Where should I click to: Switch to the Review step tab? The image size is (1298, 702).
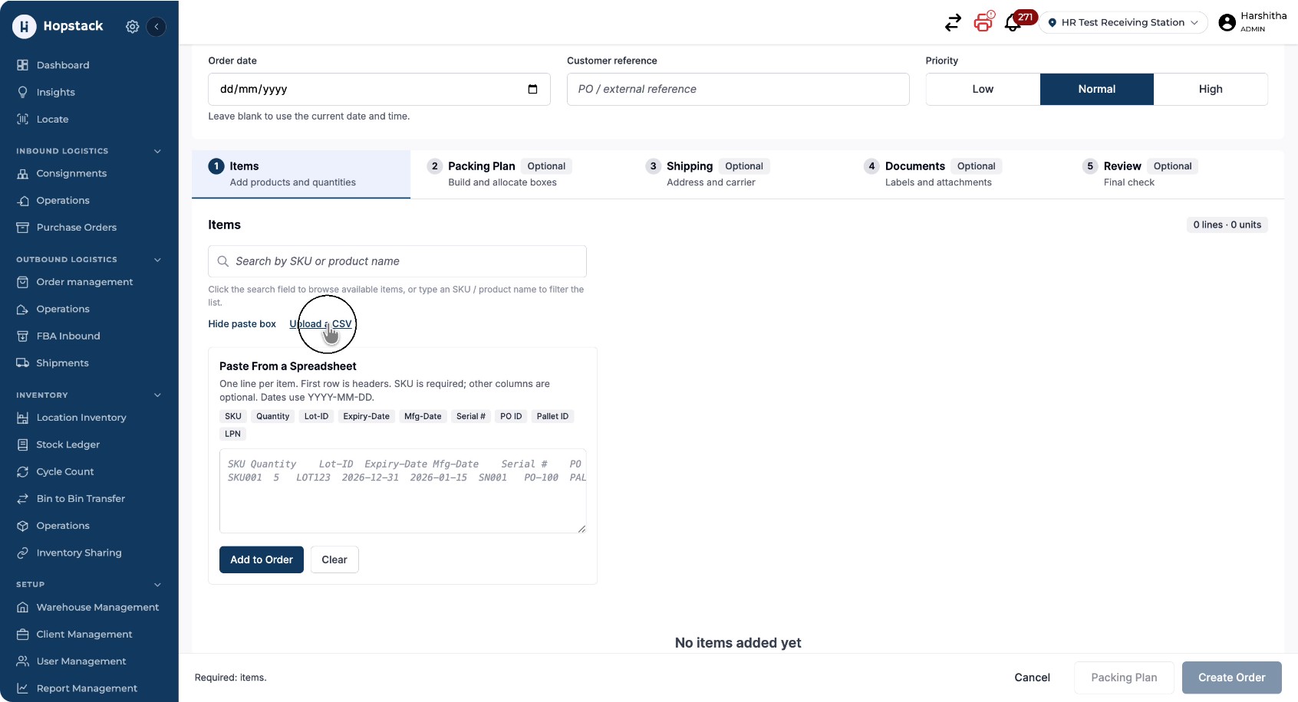coord(1174,174)
